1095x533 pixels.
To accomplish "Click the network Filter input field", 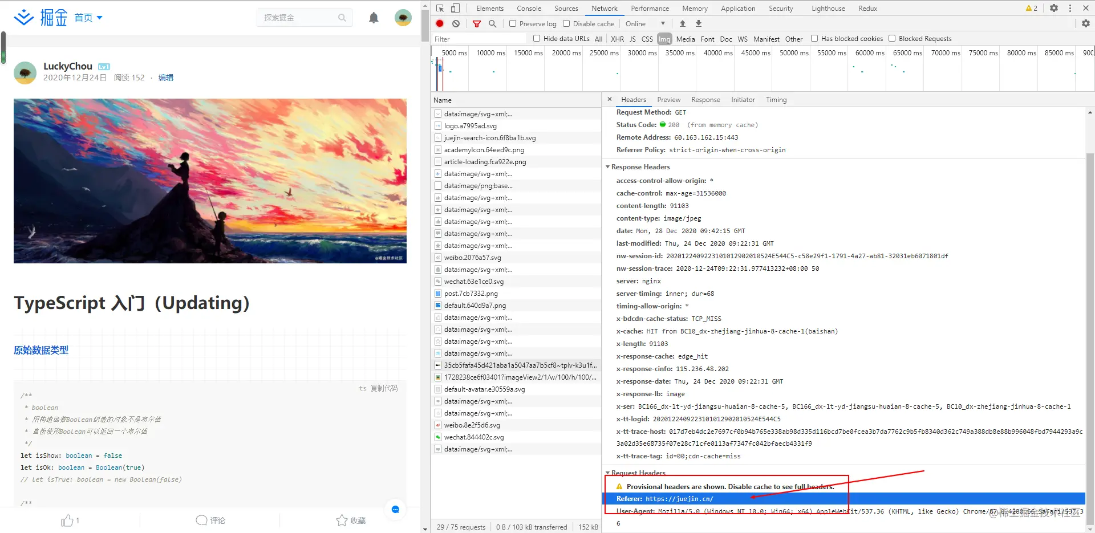I will (479, 39).
